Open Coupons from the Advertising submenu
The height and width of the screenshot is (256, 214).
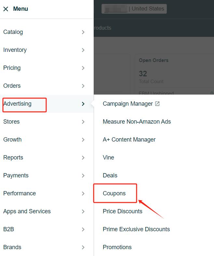(114, 193)
